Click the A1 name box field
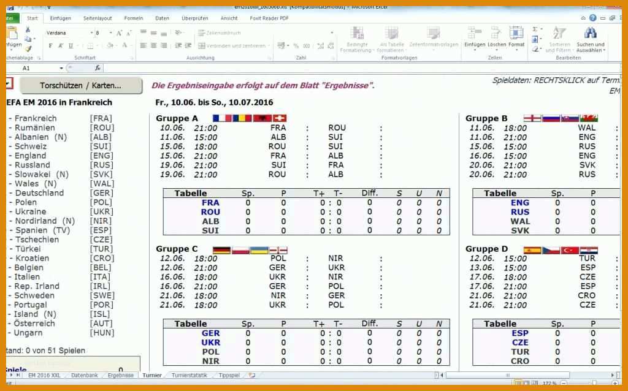Image resolution: width=628 pixels, height=391 pixels. pos(33,69)
